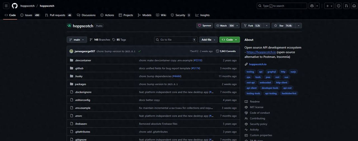Star the hoppscotch repository

pos(283,26)
